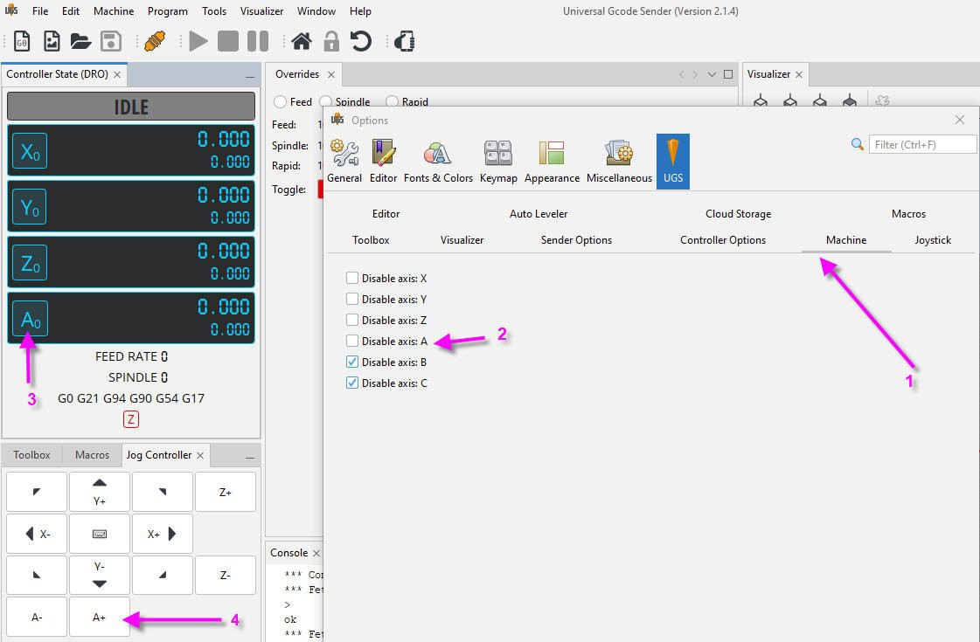Open Fonts & Colors options category
The width and height of the screenshot is (980, 642).
click(438, 161)
